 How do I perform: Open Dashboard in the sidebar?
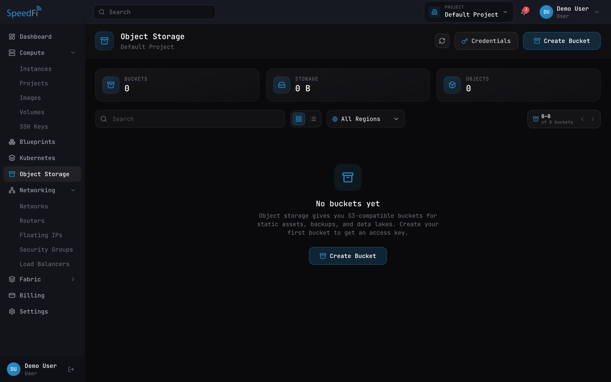point(42,37)
